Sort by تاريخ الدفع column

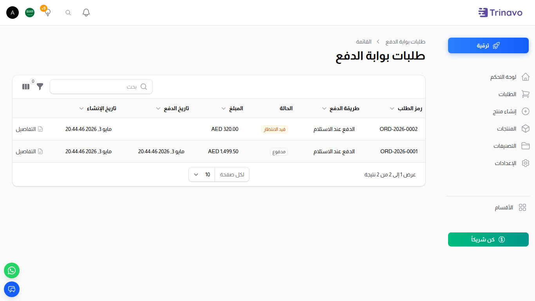(x=172, y=108)
